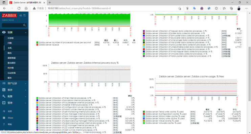Open a new browser tab with plus

pos(50,3)
